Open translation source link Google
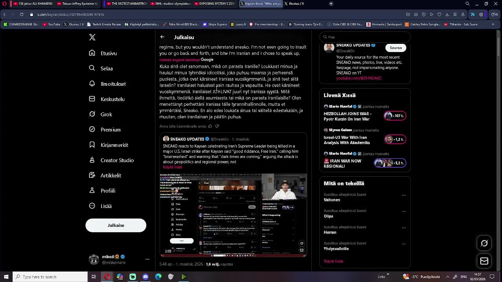502x282 pixels. click(207, 60)
